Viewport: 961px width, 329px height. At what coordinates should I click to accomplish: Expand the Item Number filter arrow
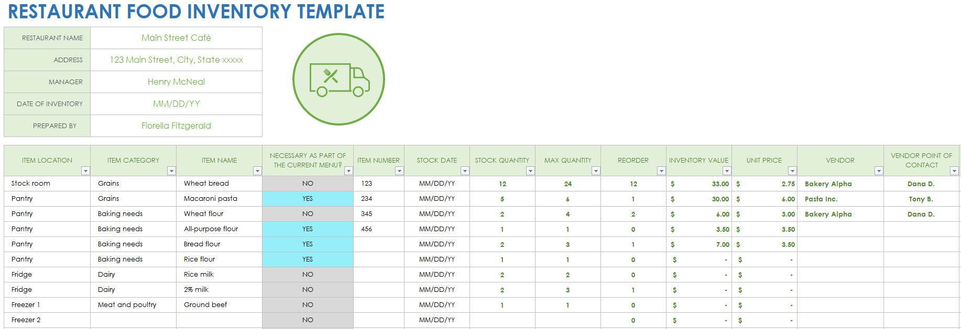(399, 171)
